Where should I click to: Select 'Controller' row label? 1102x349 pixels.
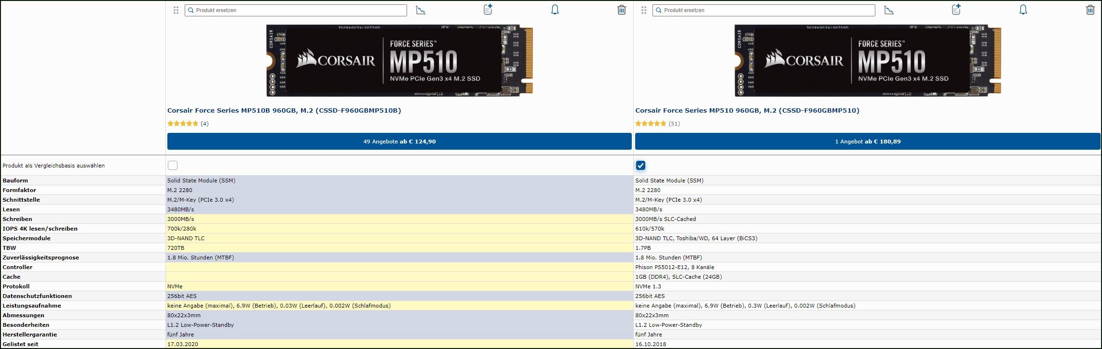17,267
